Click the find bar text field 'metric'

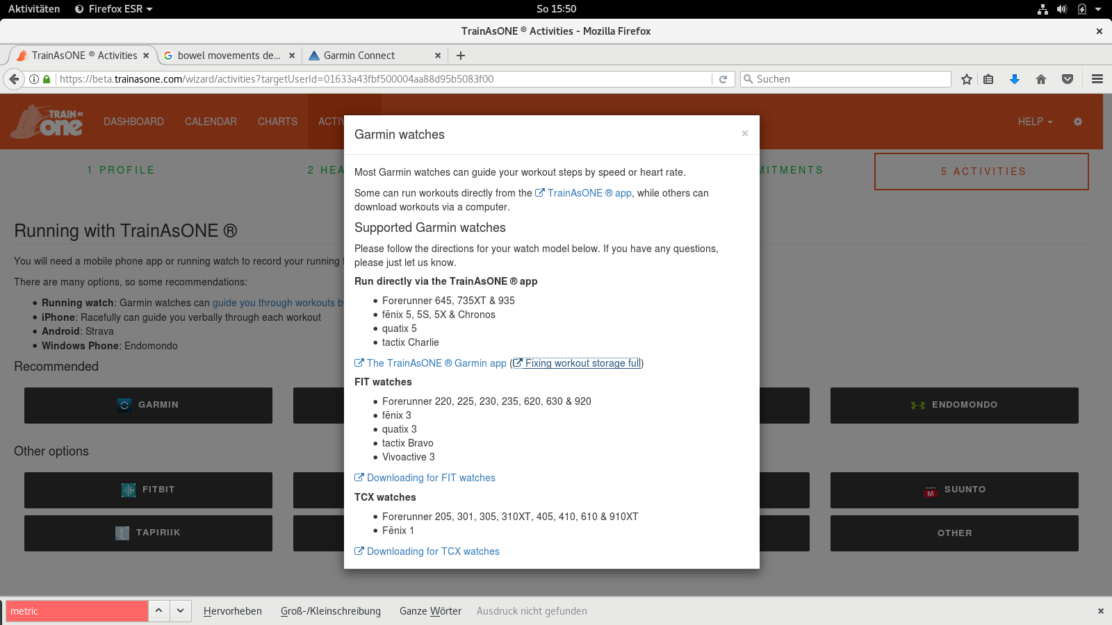pyautogui.click(x=77, y=611)
